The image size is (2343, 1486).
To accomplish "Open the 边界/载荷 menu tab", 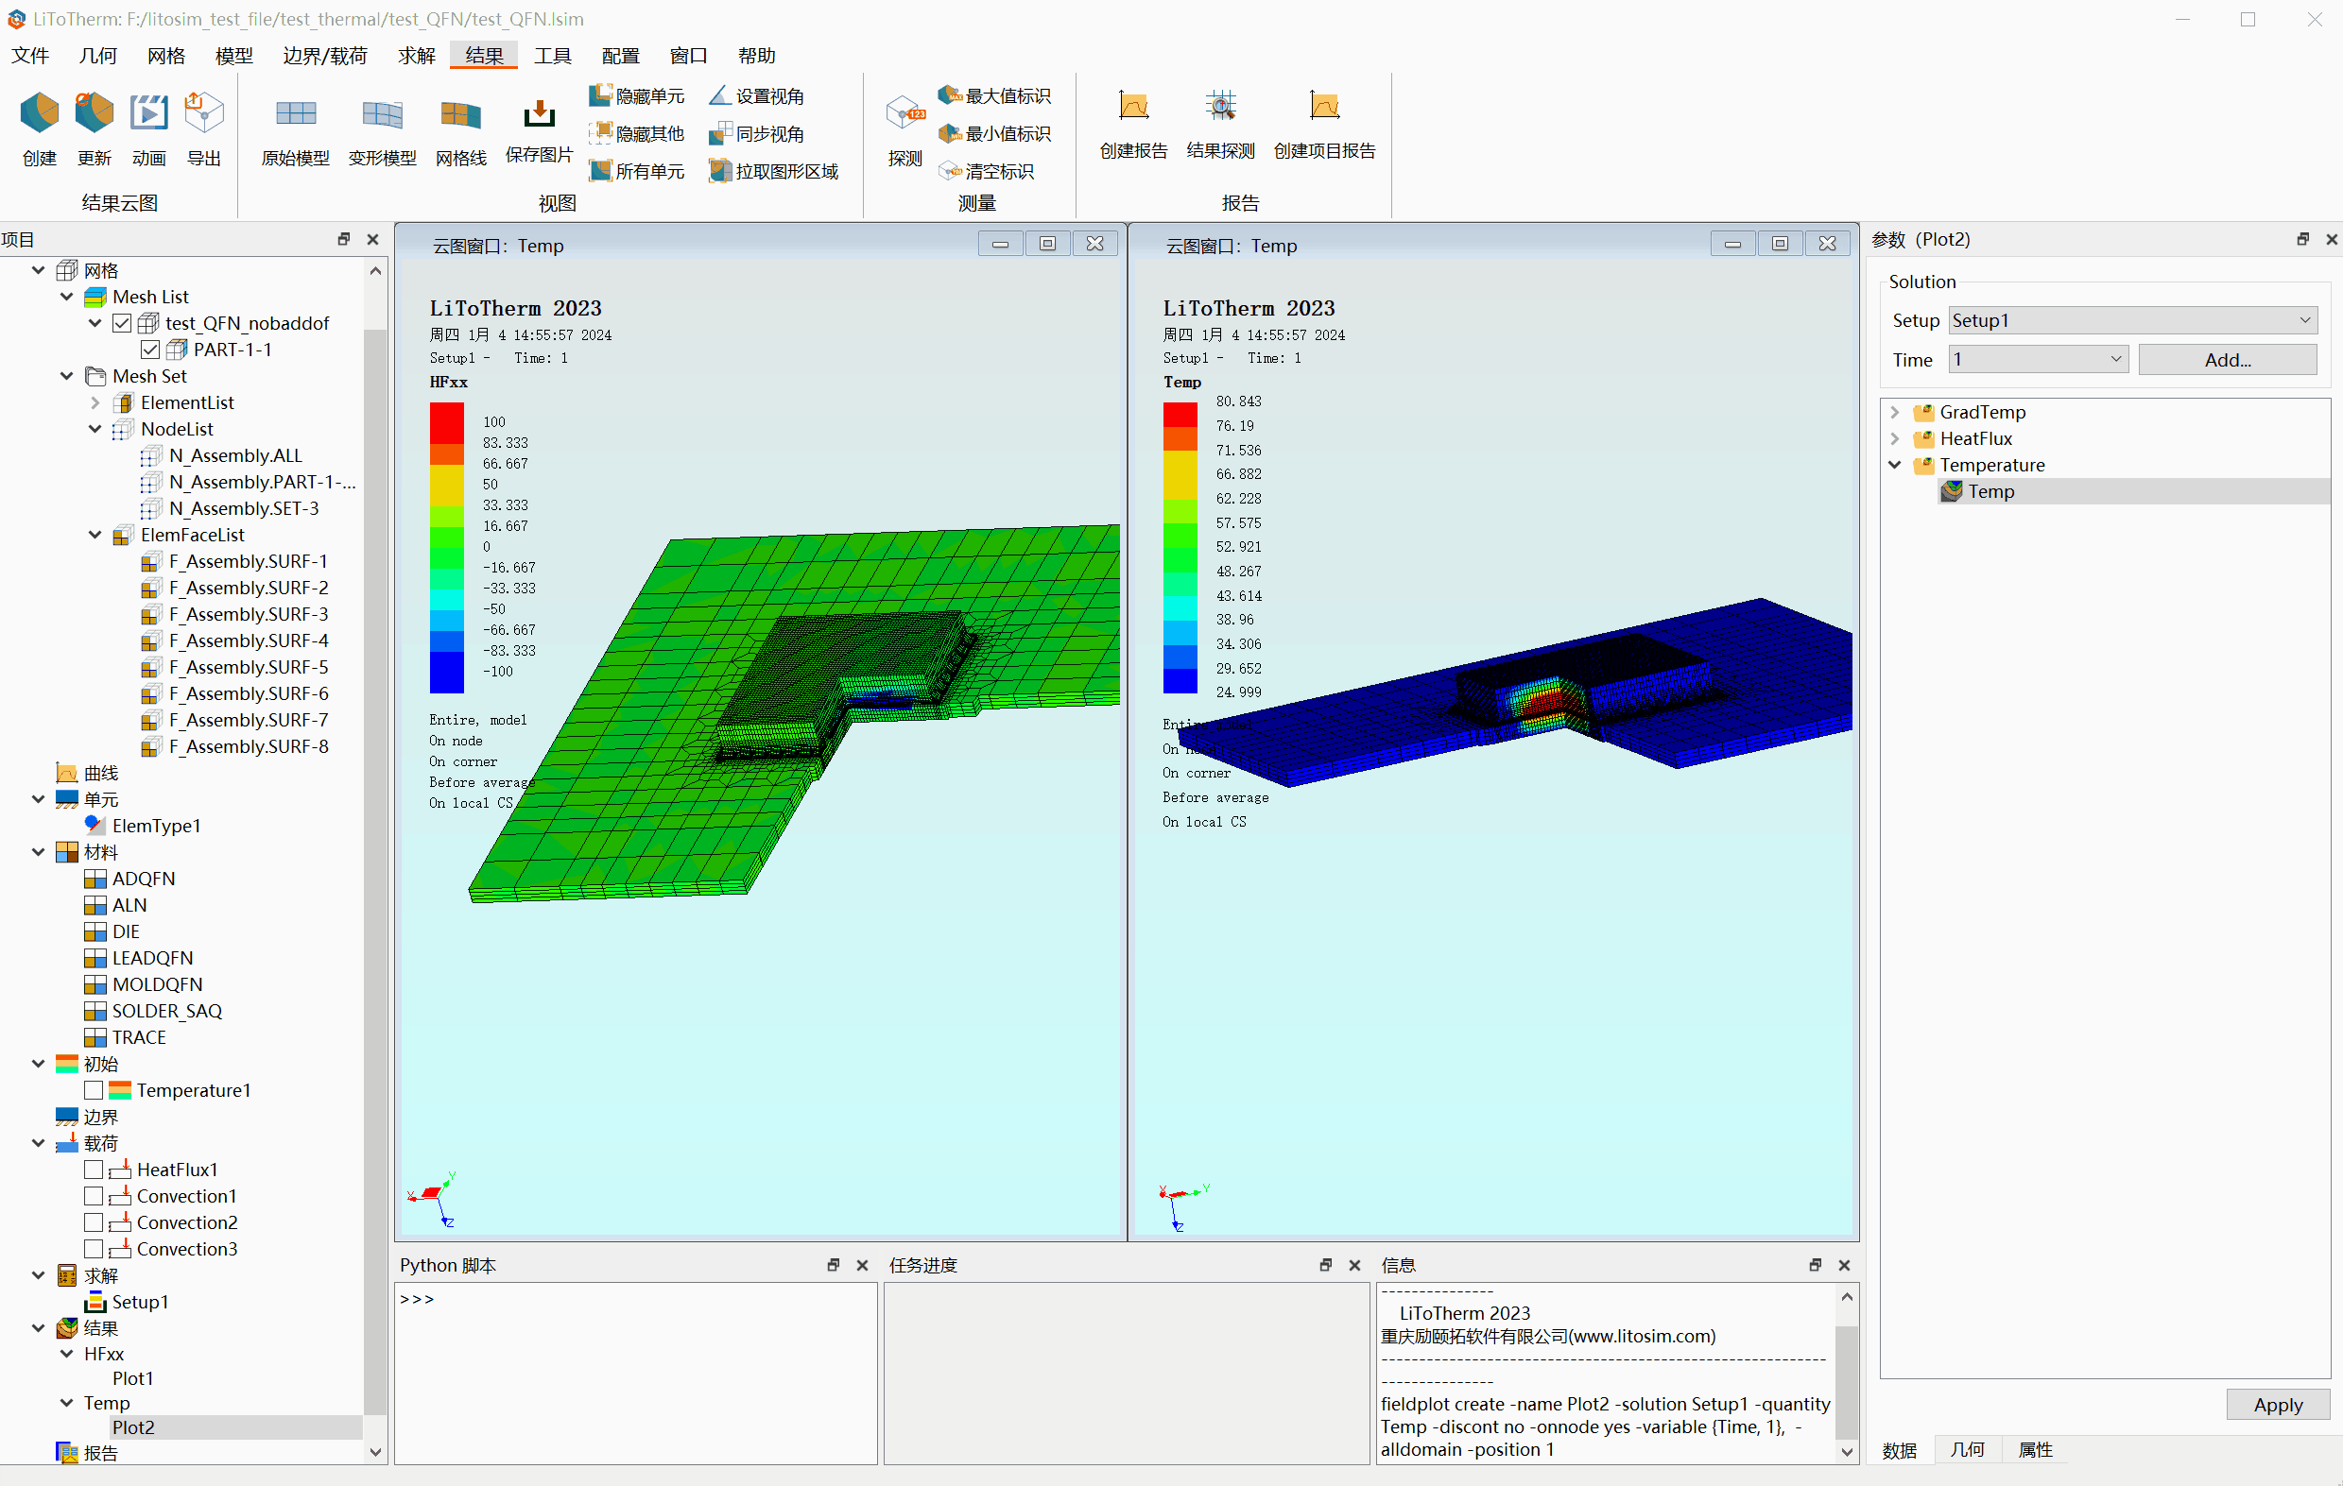I will click(325, 56).
